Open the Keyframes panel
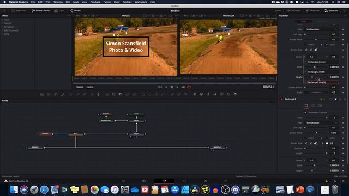 (293, 11)
